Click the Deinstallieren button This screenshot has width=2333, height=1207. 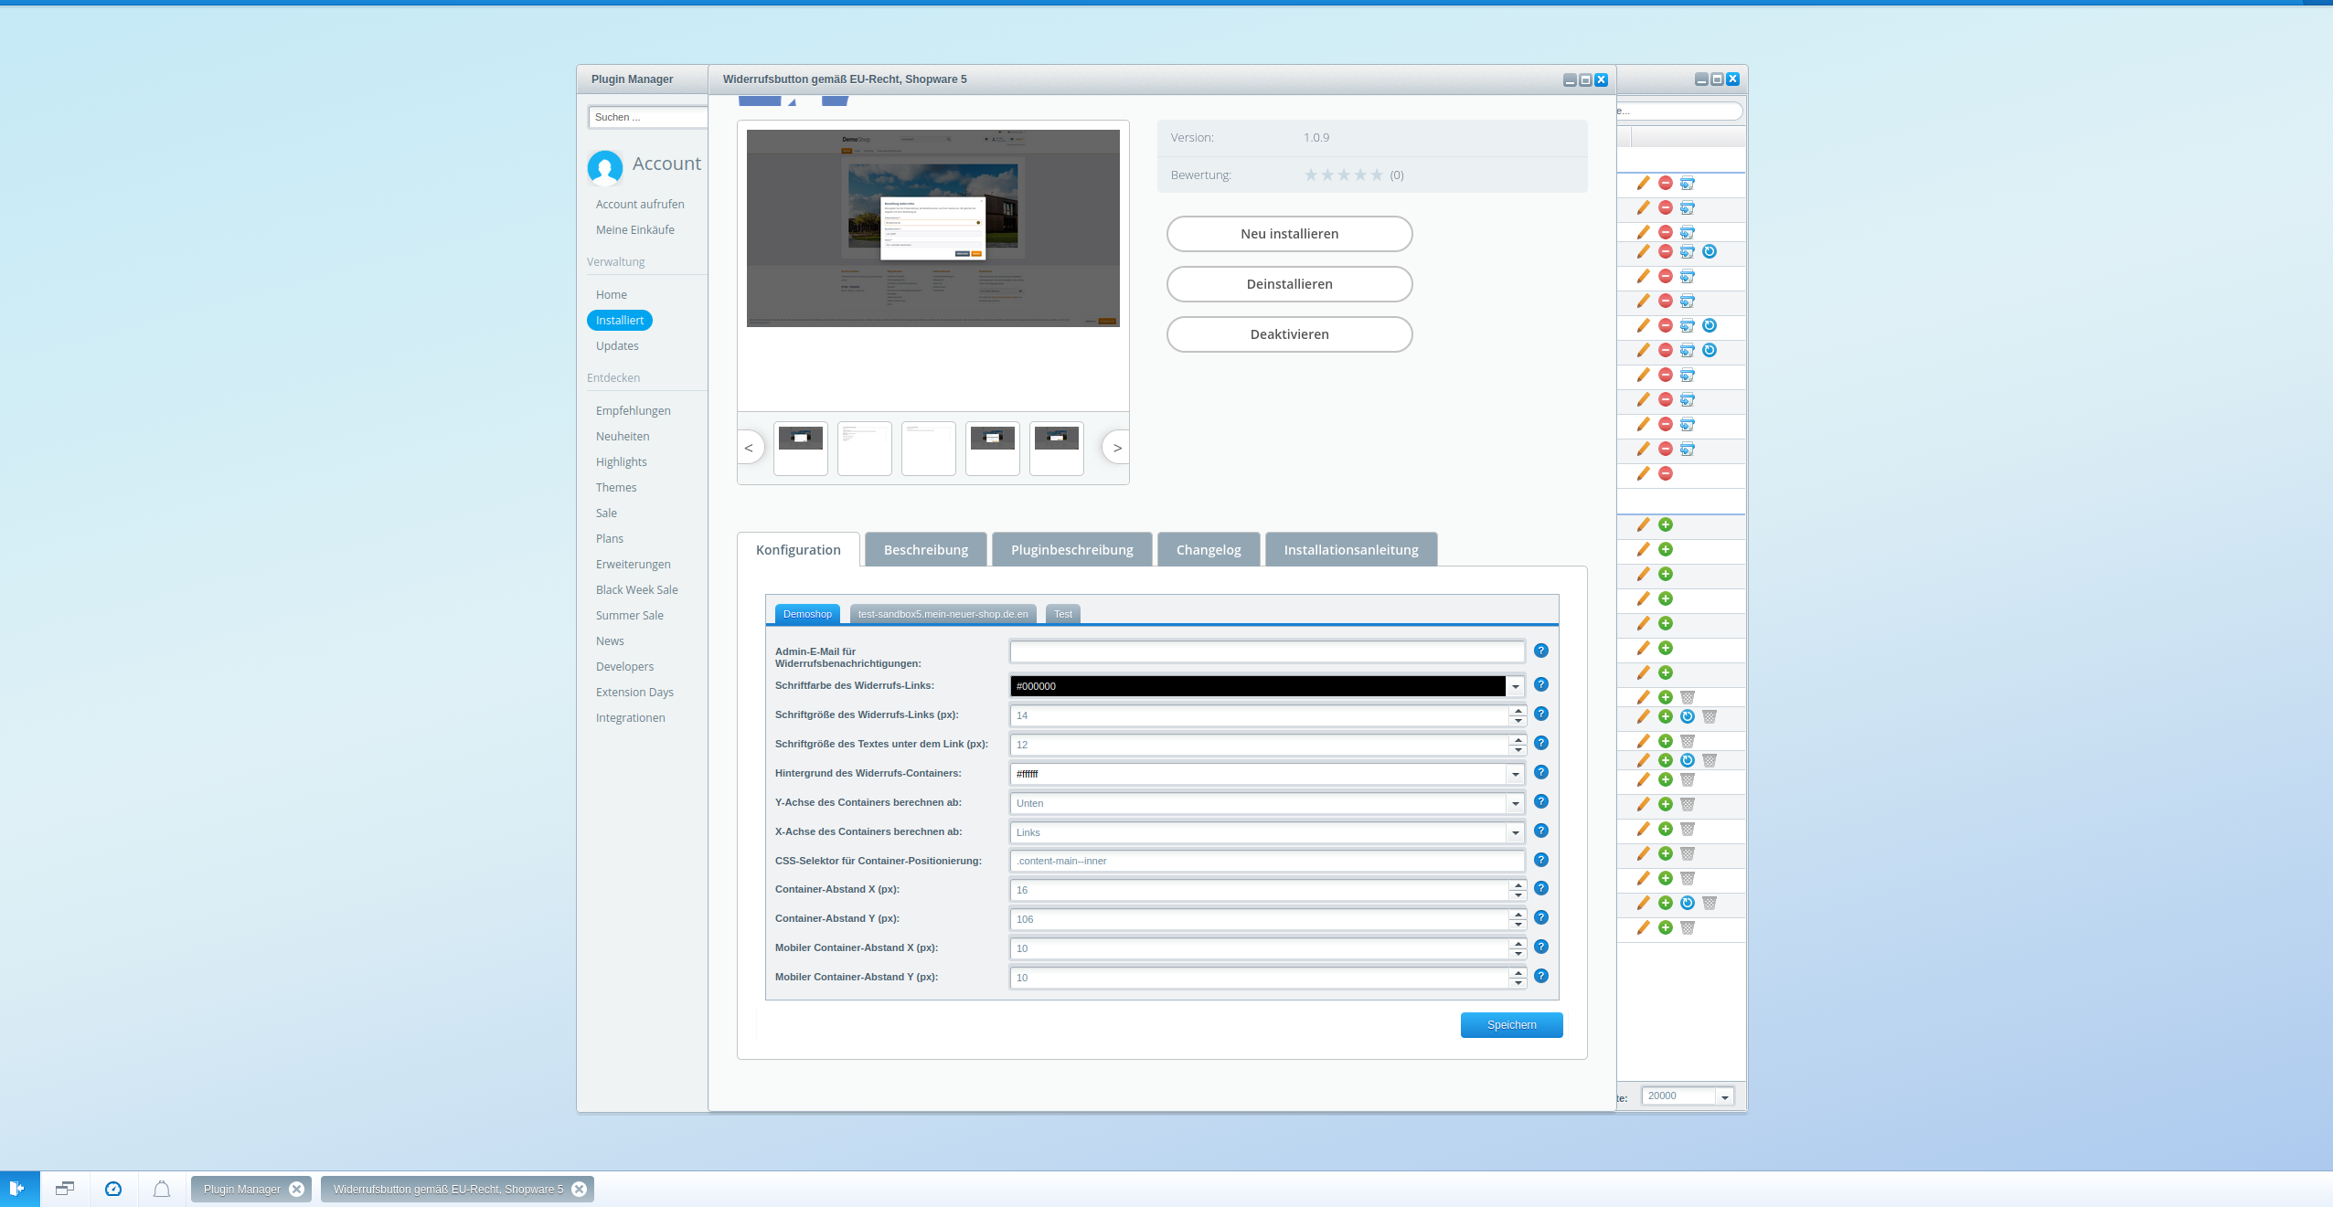pyautogui.click(x=1289, y=284)
